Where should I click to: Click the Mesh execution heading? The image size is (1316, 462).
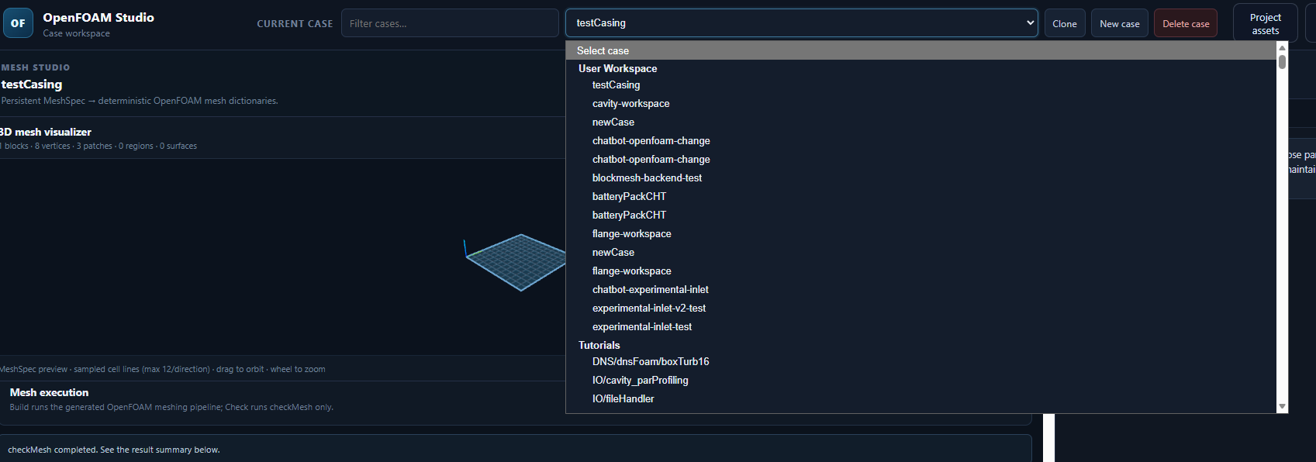click(x=49, y=392)
